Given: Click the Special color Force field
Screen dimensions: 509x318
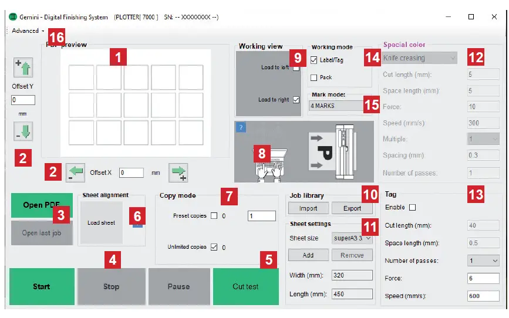Looking at the screenshot, I should coord(483,107).
